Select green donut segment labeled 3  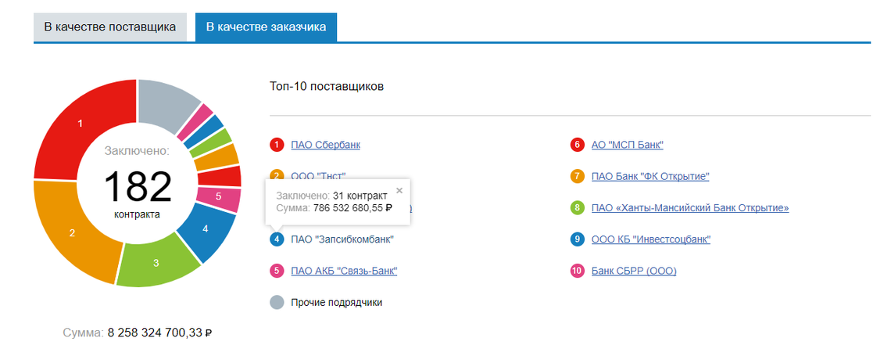pyautogui.click(x=156, y=263)
